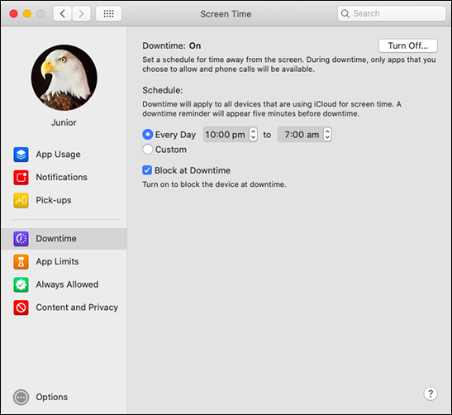Click the Content and Privacy restricted icon
Image resolution: width=452 pixels, height=415 pixels.
tap(21, 308)
